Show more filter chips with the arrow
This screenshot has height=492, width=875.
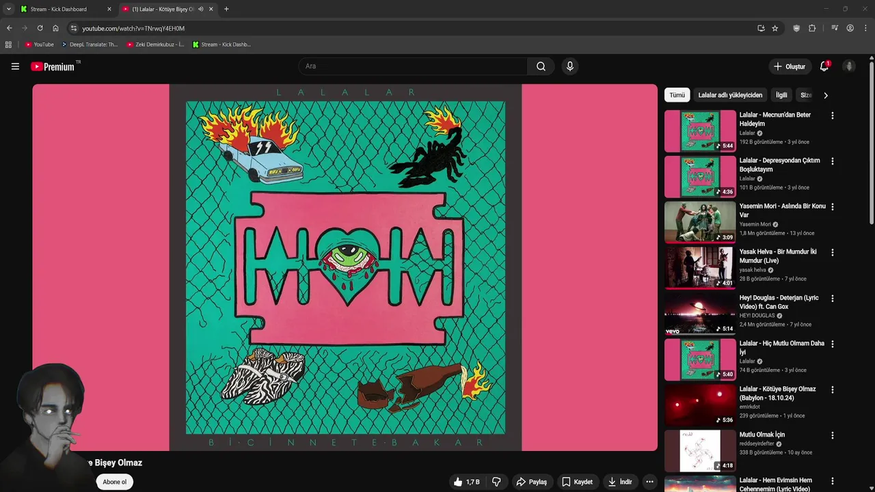825,96
